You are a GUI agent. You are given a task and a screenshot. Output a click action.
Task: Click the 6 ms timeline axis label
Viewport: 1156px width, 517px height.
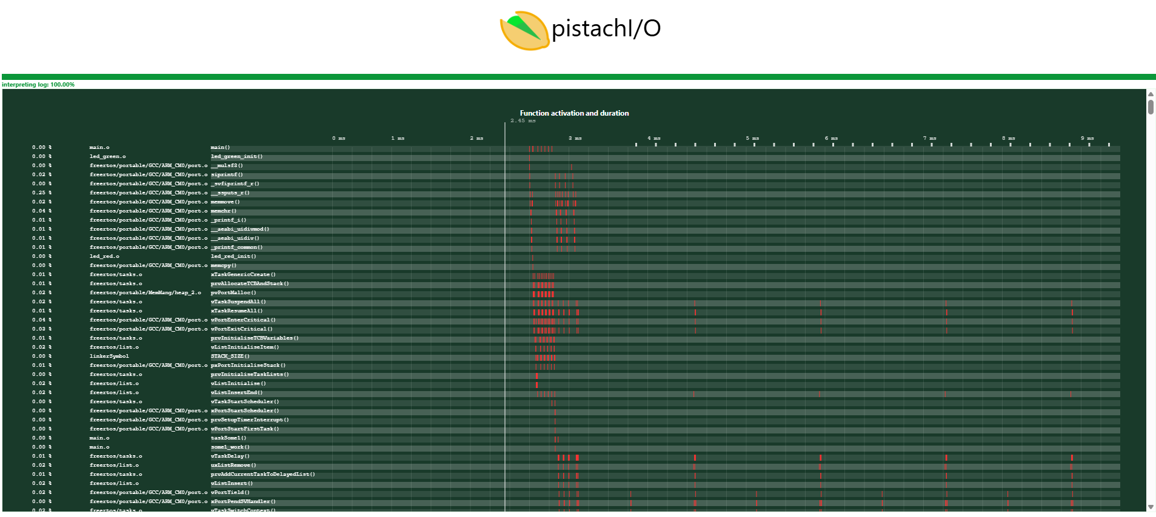click(x=831, y=139)
